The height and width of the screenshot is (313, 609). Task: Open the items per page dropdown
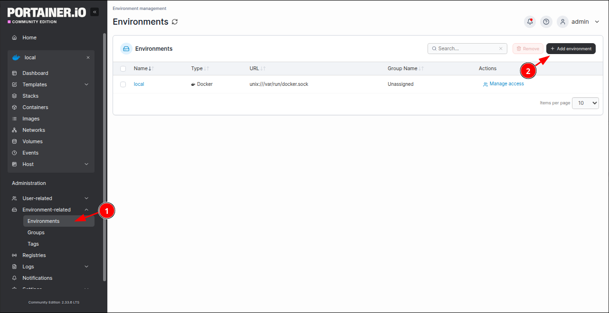tap(585, 103)
